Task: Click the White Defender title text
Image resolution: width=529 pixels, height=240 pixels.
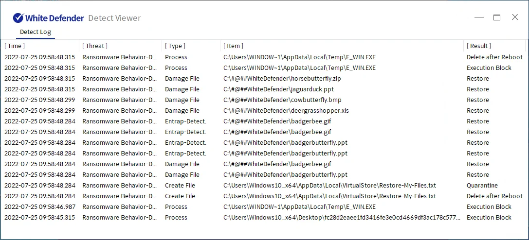Action: click(55, 18)
